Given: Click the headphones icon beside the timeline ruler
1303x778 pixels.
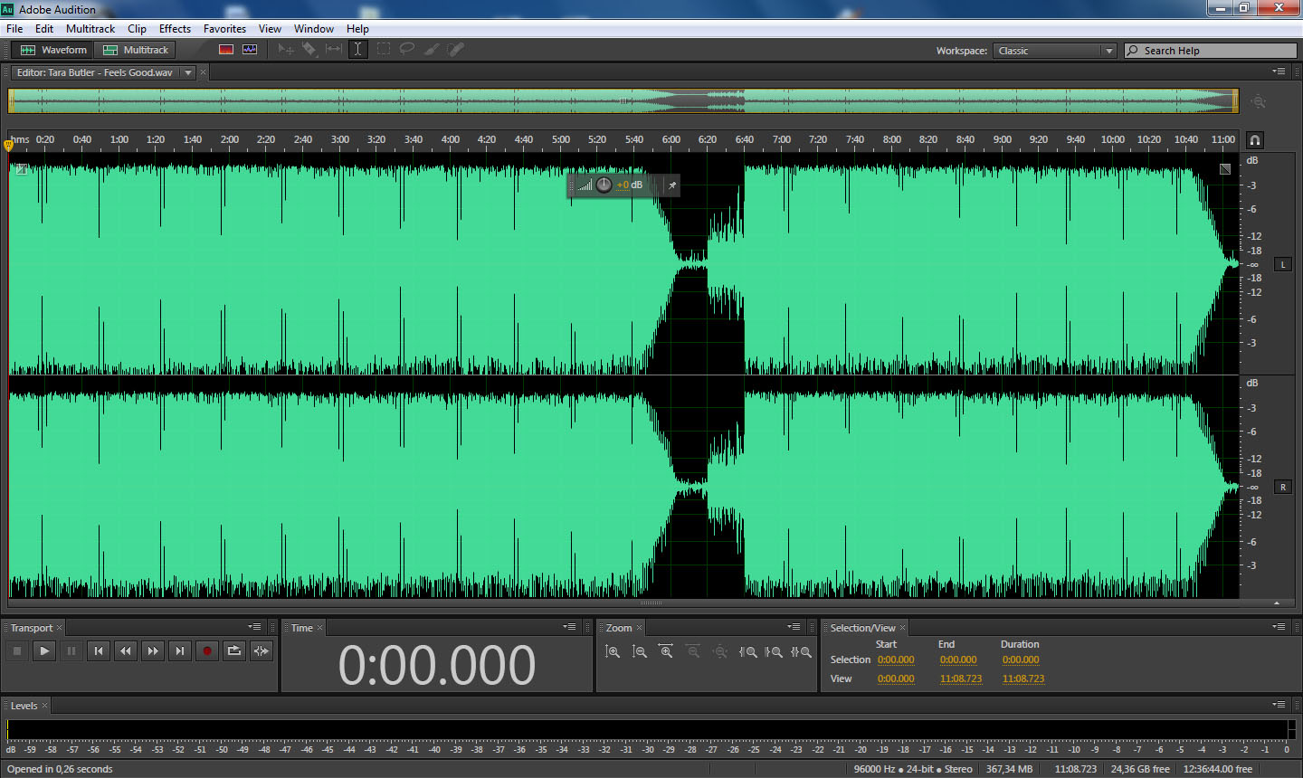Looking at the screenshot, I should pyautogui.click(x=1254, y=140).
